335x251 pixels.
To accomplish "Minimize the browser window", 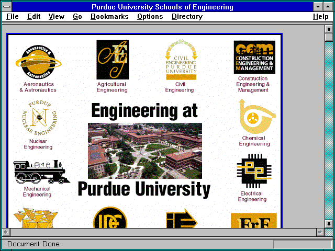I will click(318, 7).
